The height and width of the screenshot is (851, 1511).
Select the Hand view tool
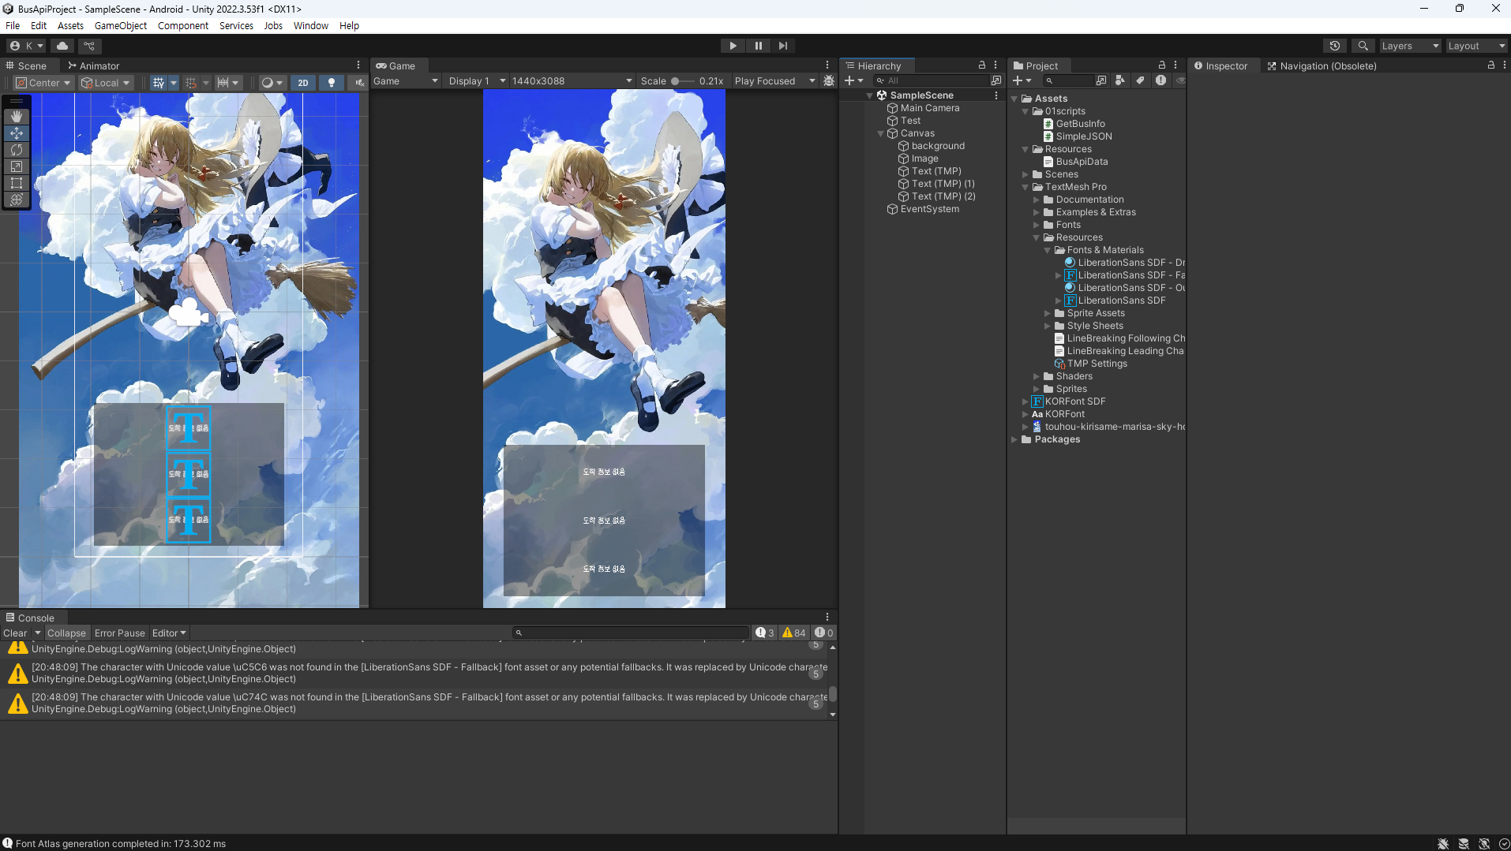(17, 116)
